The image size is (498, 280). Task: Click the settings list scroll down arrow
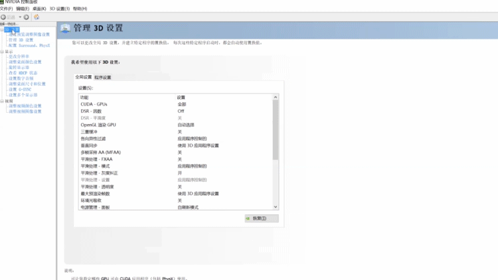(276, 206)
